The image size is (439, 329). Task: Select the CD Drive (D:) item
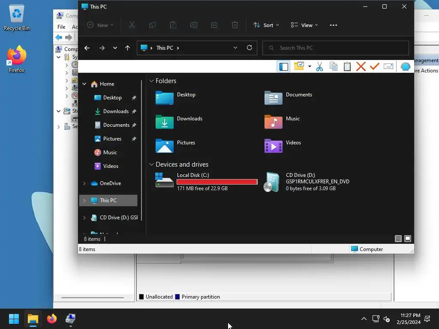(307, 182)
